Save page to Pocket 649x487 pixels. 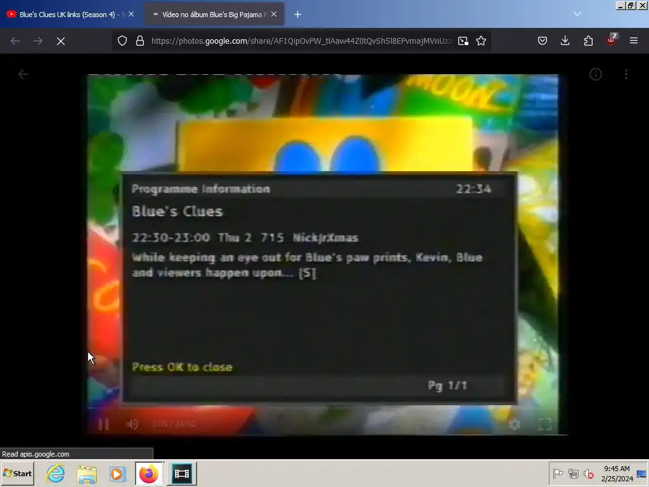click(x=543, y=41)
